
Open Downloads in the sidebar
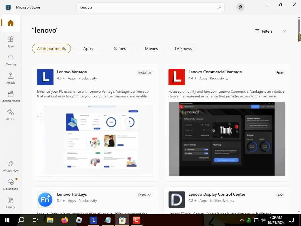[x=11, y=185]
